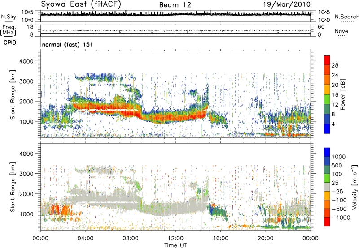This screenshot has width=359, height=248.
Task: Click the '16:00' time tick label
Action: click(x=220, y=239)
